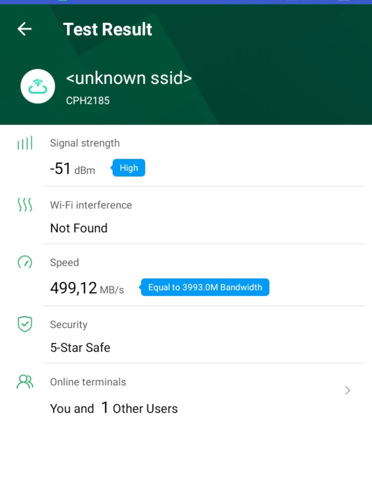Expand Online terminals with chevron arrow
This screenshot has width=372, height=496.
pos(348,390)
